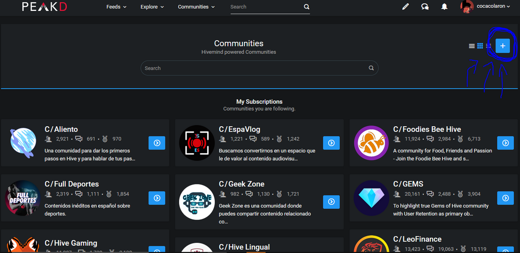Viewport: 520px width, 253px height.
Task: Click the subscribers icon on the EspaVlog card
Action: (x=223, y=139)
